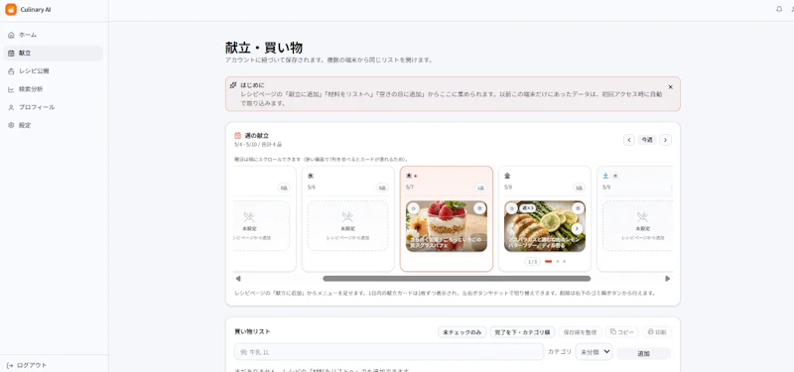Open プロフィール in the sidebar
The width and height of the screenshot is (794, 372).
pyautogui.click(x=53, y=107)
